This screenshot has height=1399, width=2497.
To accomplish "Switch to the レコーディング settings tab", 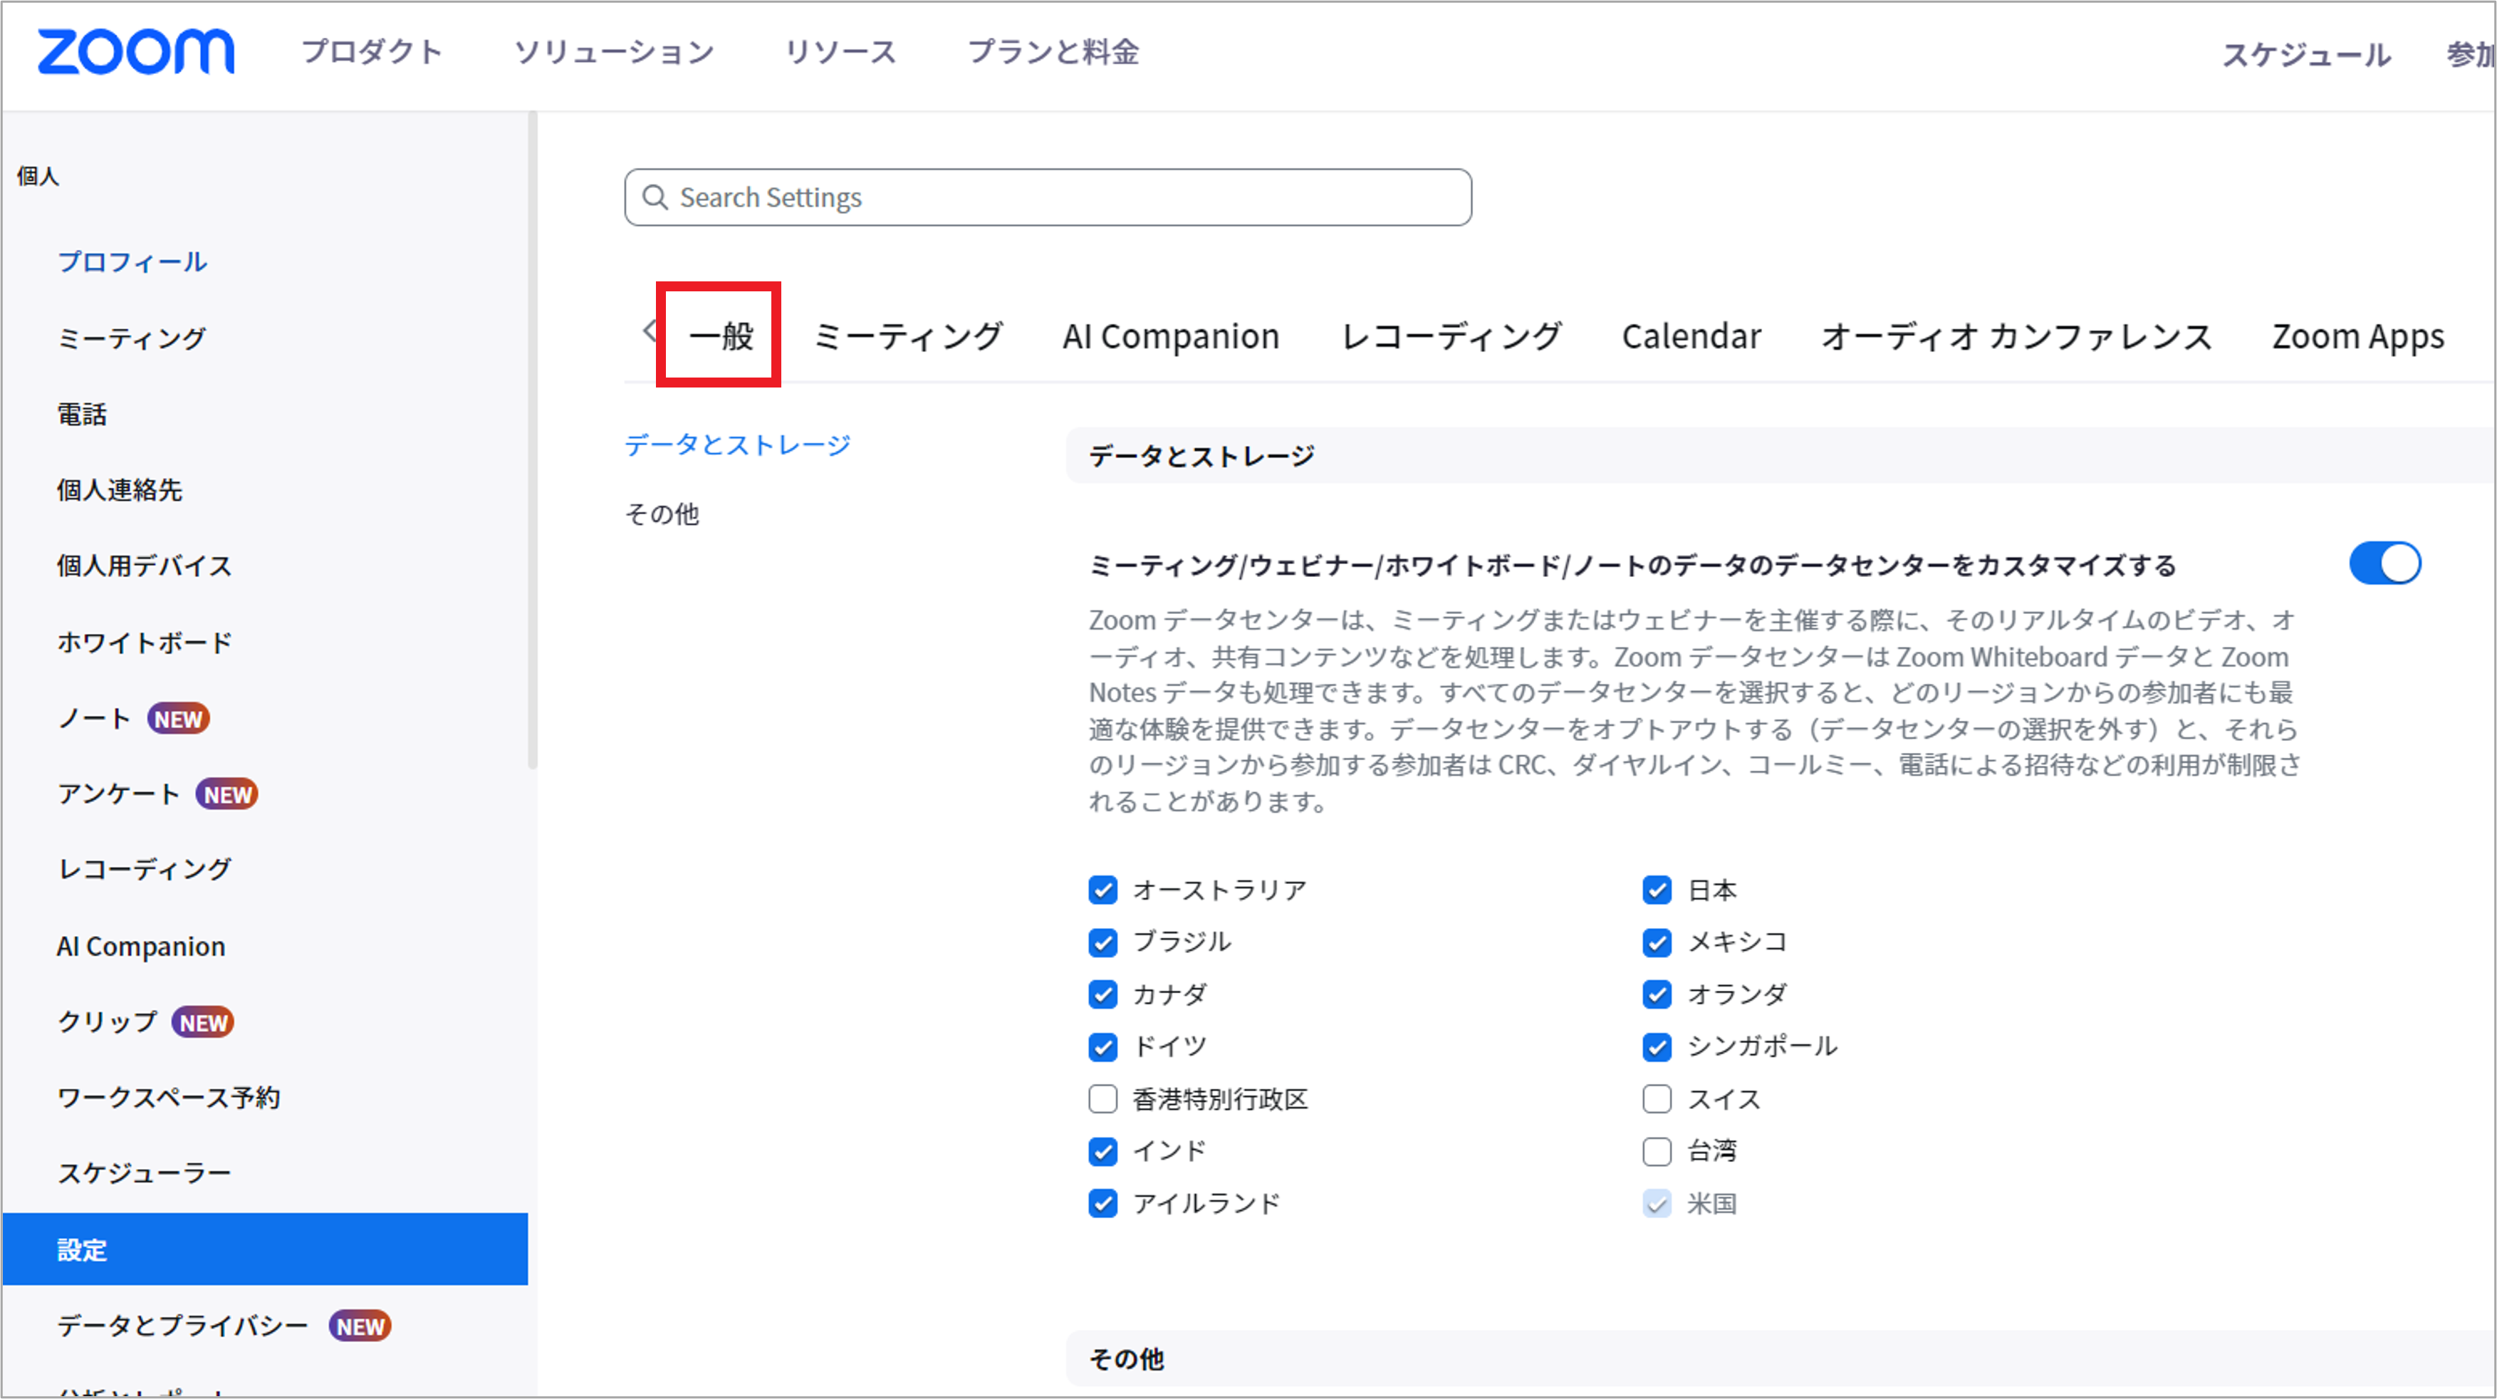I will tap(1451, 336).
